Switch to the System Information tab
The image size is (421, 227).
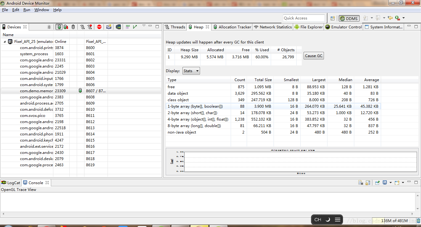pyautogui.click(x=384, y=27)
